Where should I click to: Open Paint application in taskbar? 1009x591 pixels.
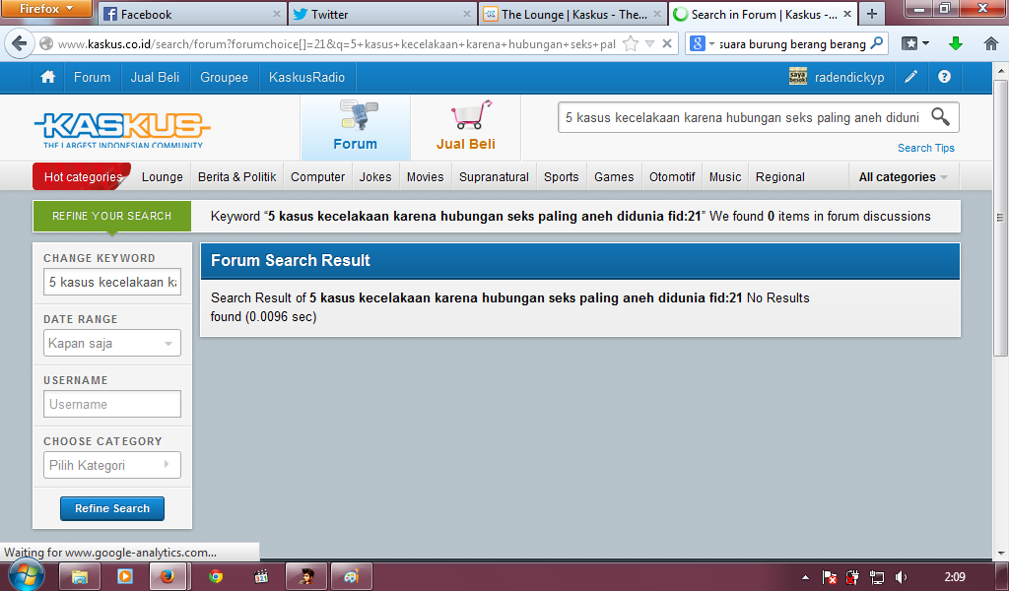click(351, 576)
